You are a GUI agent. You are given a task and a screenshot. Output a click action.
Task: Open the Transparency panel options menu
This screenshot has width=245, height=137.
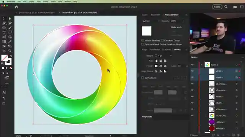tap(186, 15)
